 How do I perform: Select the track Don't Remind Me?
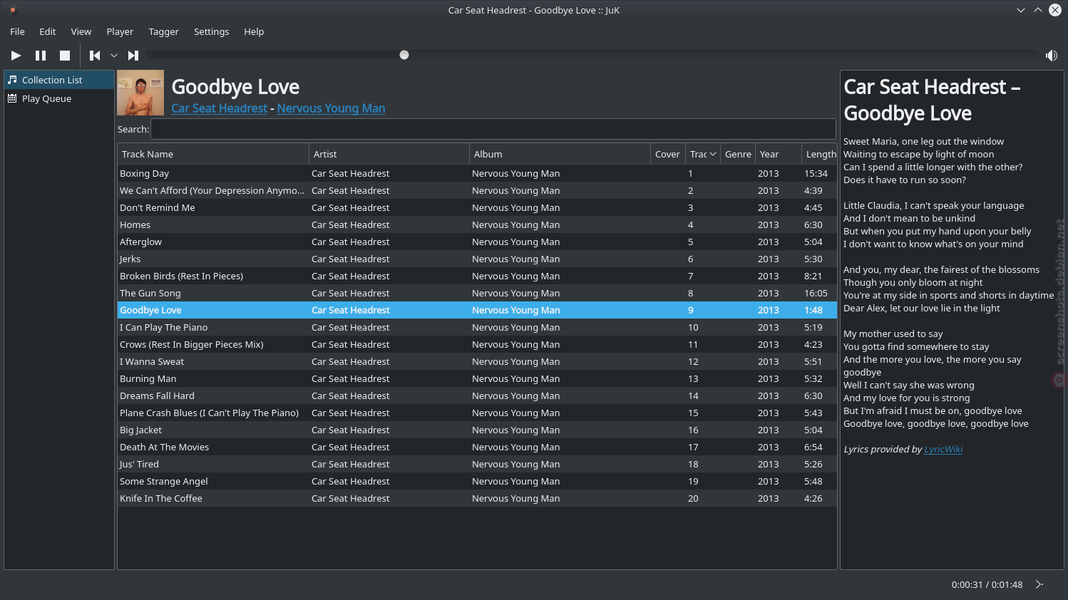477,207
